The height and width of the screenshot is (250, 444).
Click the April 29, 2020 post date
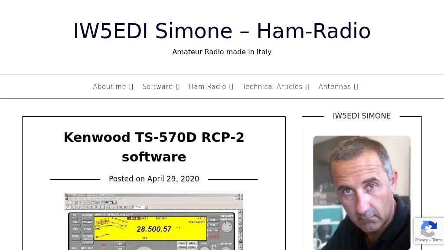tap(173, 179)
